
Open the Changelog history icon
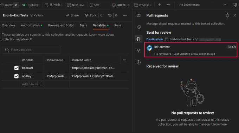point(138,27)
